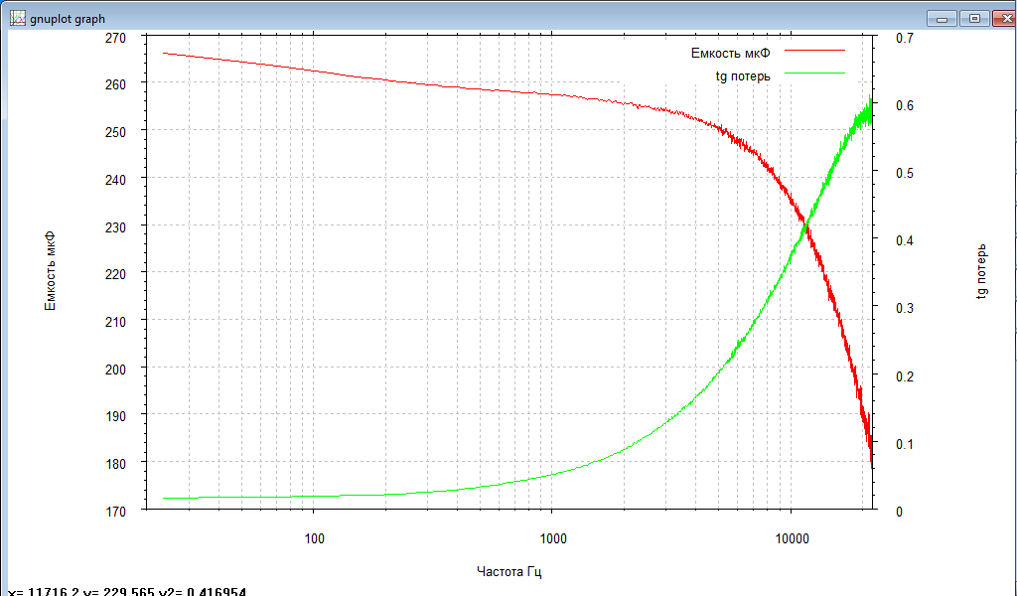Click the vertical 'tg потерь' right axis label
The image size is (1017, 596).
[982, 270]
